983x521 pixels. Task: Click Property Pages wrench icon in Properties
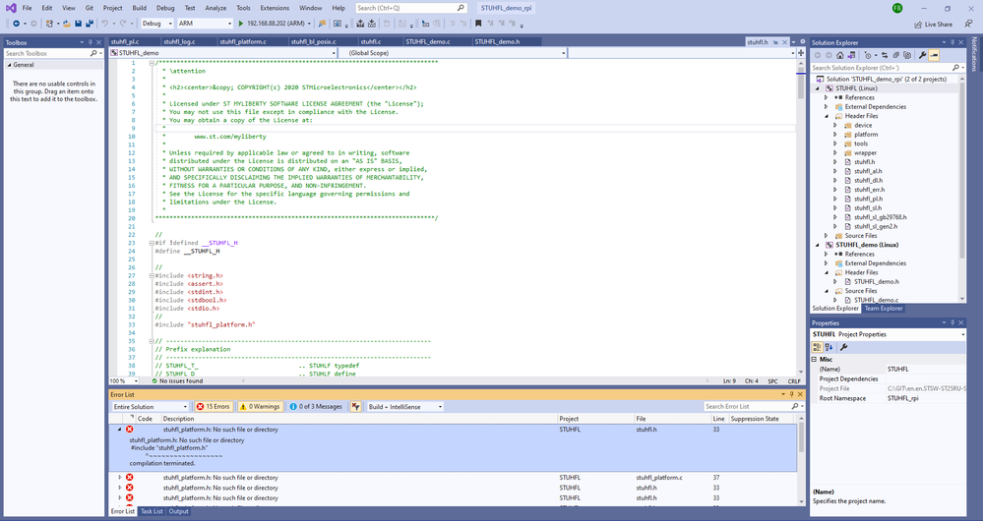pyautogui.click(x=844, y=347)
